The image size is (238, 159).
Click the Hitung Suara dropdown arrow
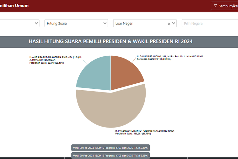tap(105, 23)
